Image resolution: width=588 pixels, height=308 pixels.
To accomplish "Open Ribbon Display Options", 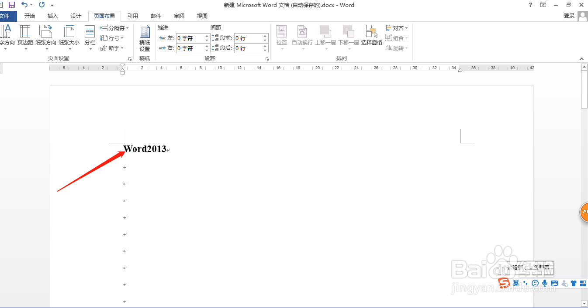I will (543, 5).
